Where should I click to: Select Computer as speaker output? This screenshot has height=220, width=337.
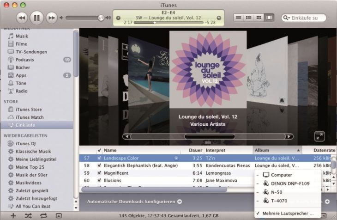pos(288,175)
